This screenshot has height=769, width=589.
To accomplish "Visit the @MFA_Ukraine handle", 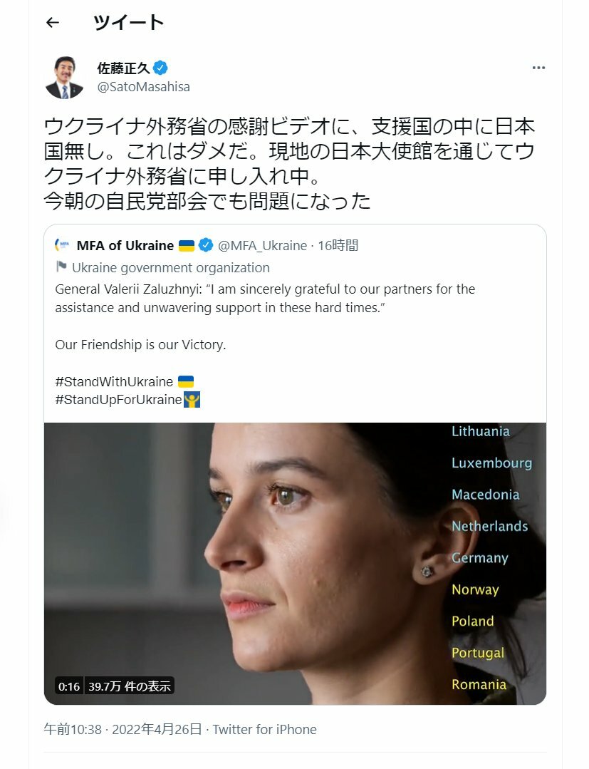I will pos(262,245).
